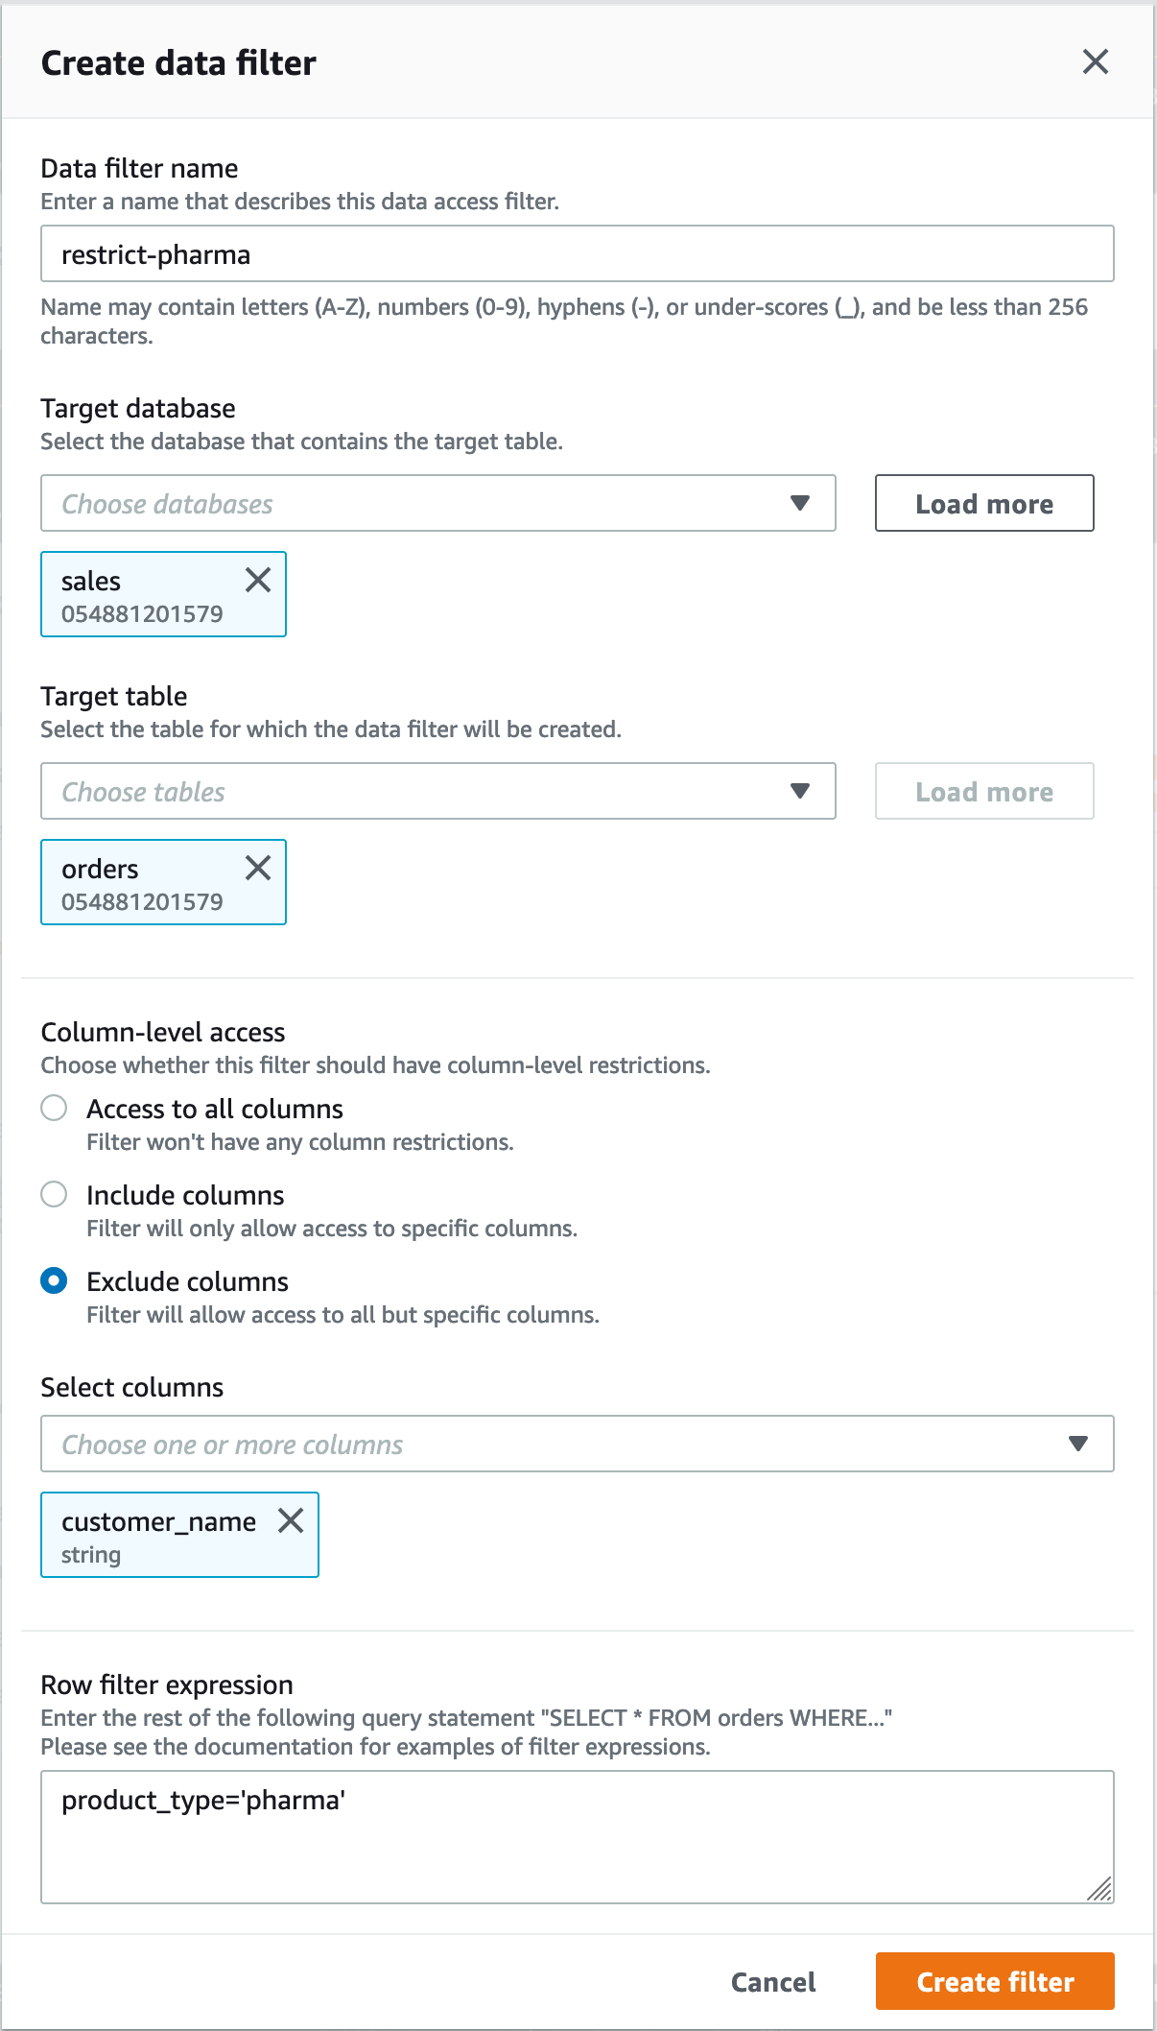Click Load more next to databases

(x=983, y=503)
